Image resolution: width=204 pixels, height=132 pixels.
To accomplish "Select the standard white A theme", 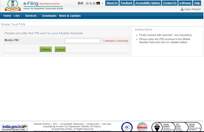I will click(102, 3).
